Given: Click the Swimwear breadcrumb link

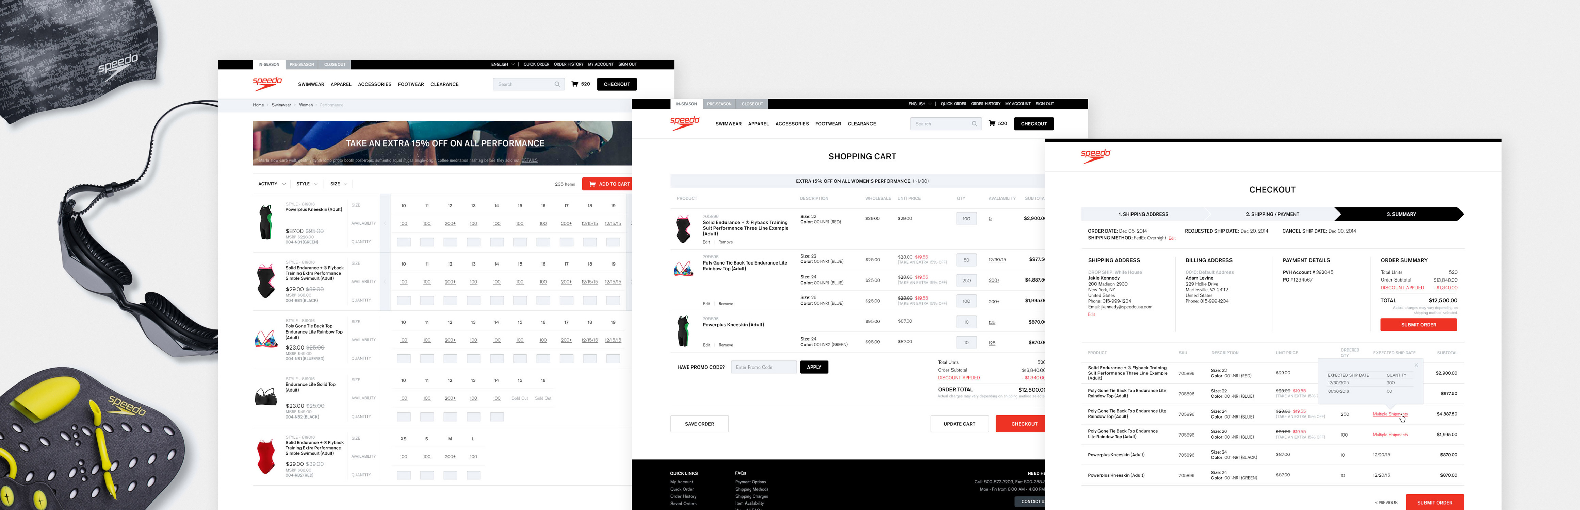Looking at the screenshot, I should coord(281,105).
